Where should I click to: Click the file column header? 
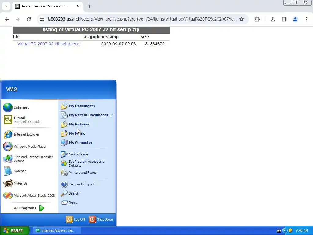(x=16, y=37)
